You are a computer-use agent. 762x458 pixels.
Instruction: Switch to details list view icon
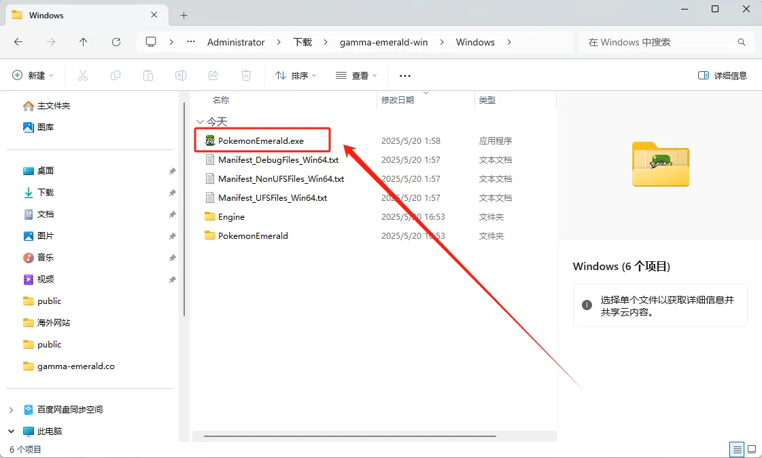(x=738, y=449)
